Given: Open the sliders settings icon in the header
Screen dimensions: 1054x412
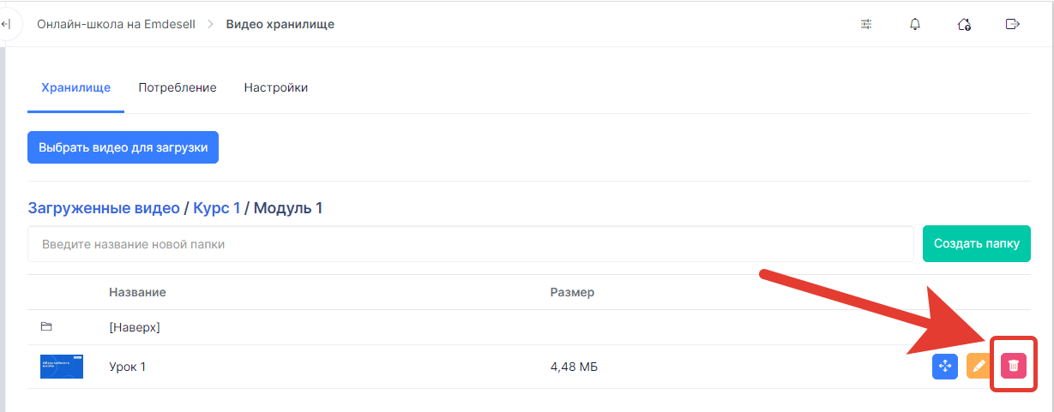Looking at the screenshot, I should (866, 24).
